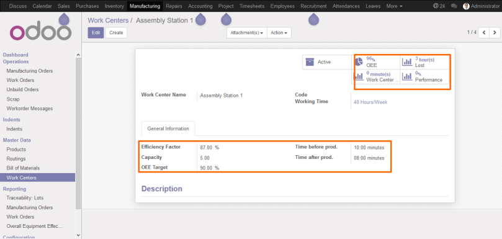The height and width of the screenshot is (239, 502).
Task: Open Products under Master Data
Action: [16, 150]
